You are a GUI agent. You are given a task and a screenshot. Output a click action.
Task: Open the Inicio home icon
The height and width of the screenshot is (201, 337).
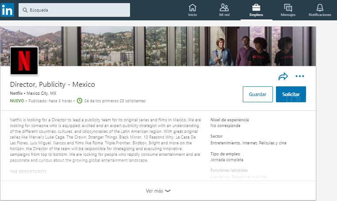192,8
